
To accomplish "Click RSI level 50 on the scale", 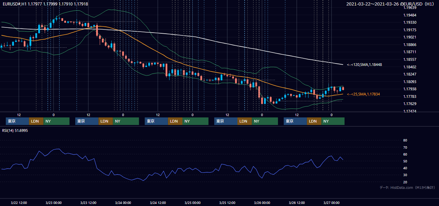I will coord(405,161).
